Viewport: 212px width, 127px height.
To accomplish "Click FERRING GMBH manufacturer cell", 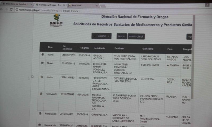I will (x=150, y=65).
